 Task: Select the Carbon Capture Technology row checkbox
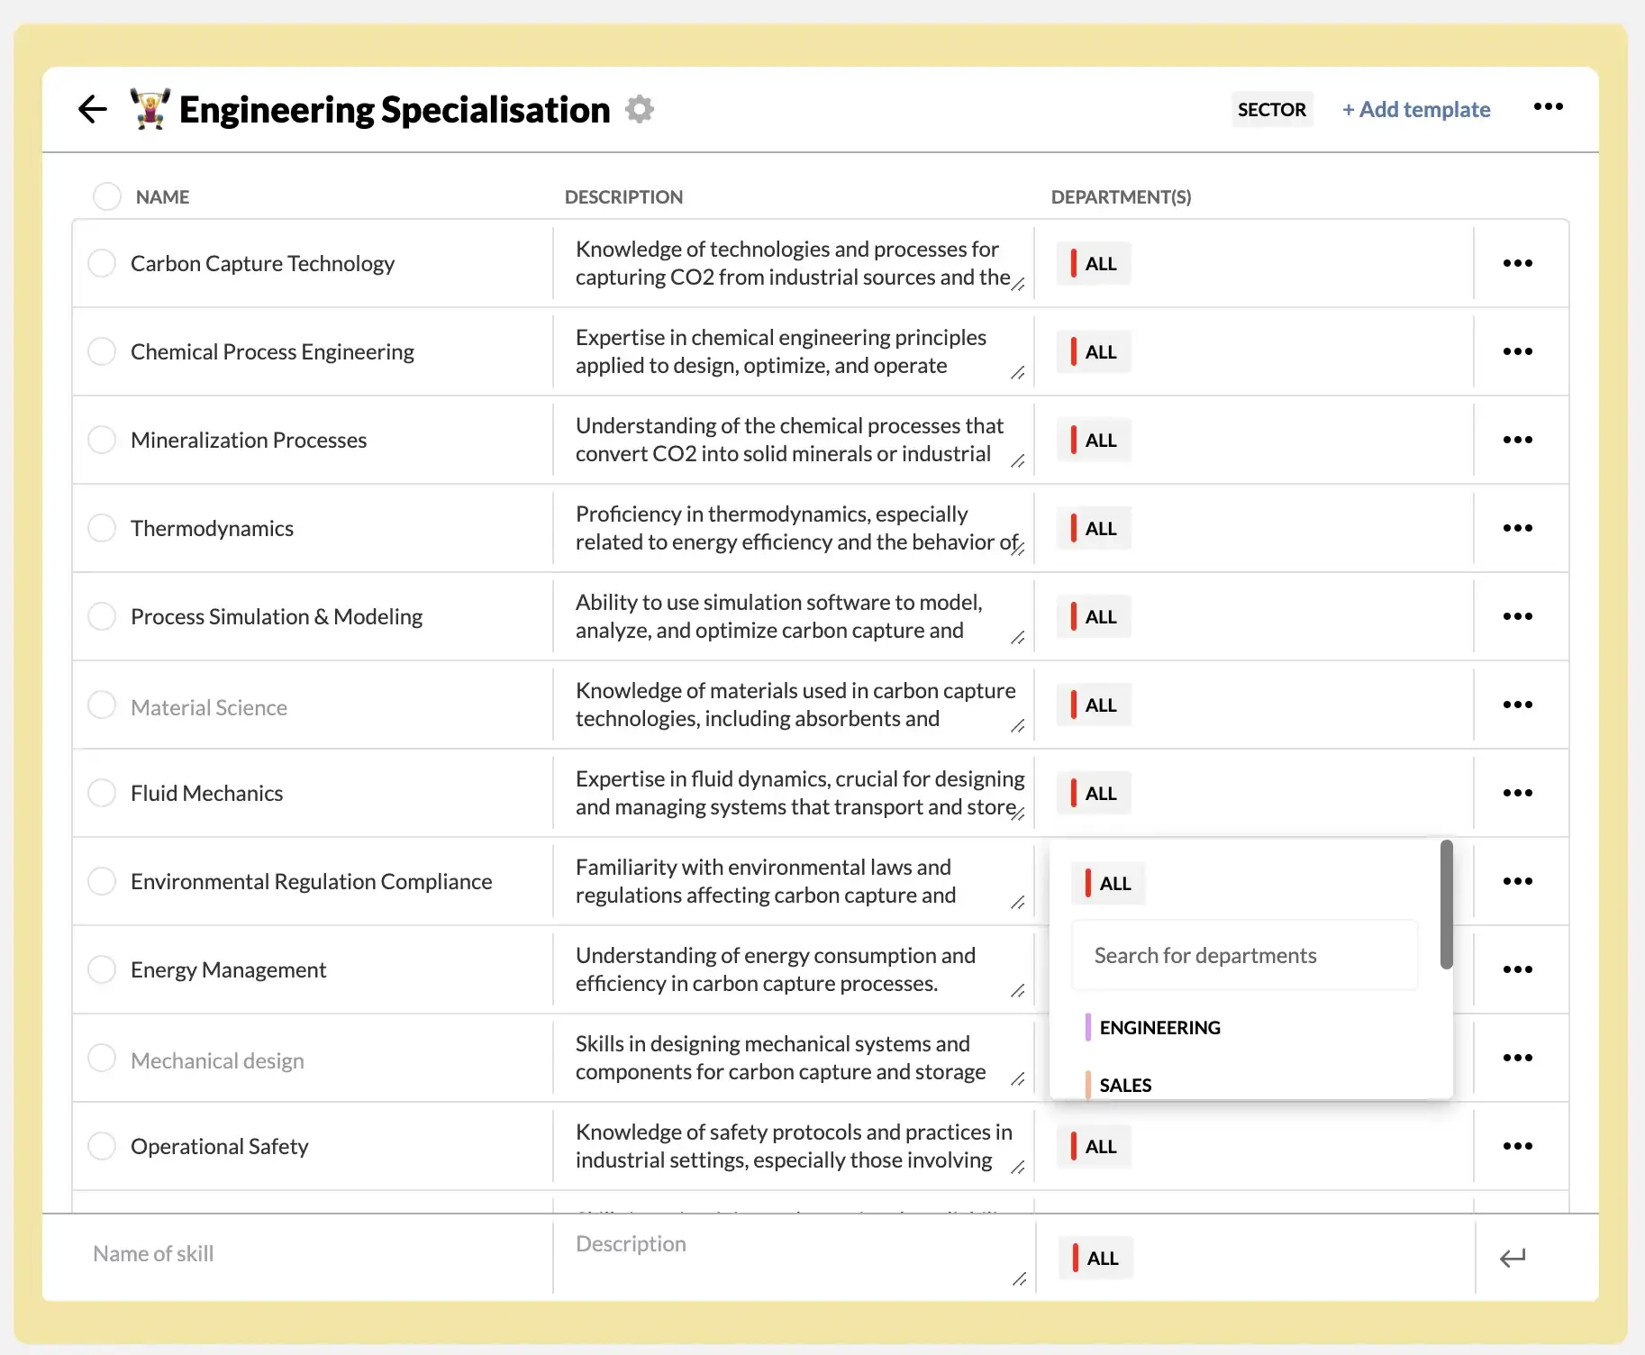pyautogui.click(x=102, y=263)
